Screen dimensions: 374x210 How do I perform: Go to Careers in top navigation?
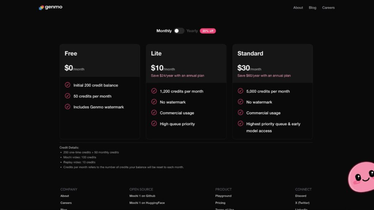coord(328,8)
